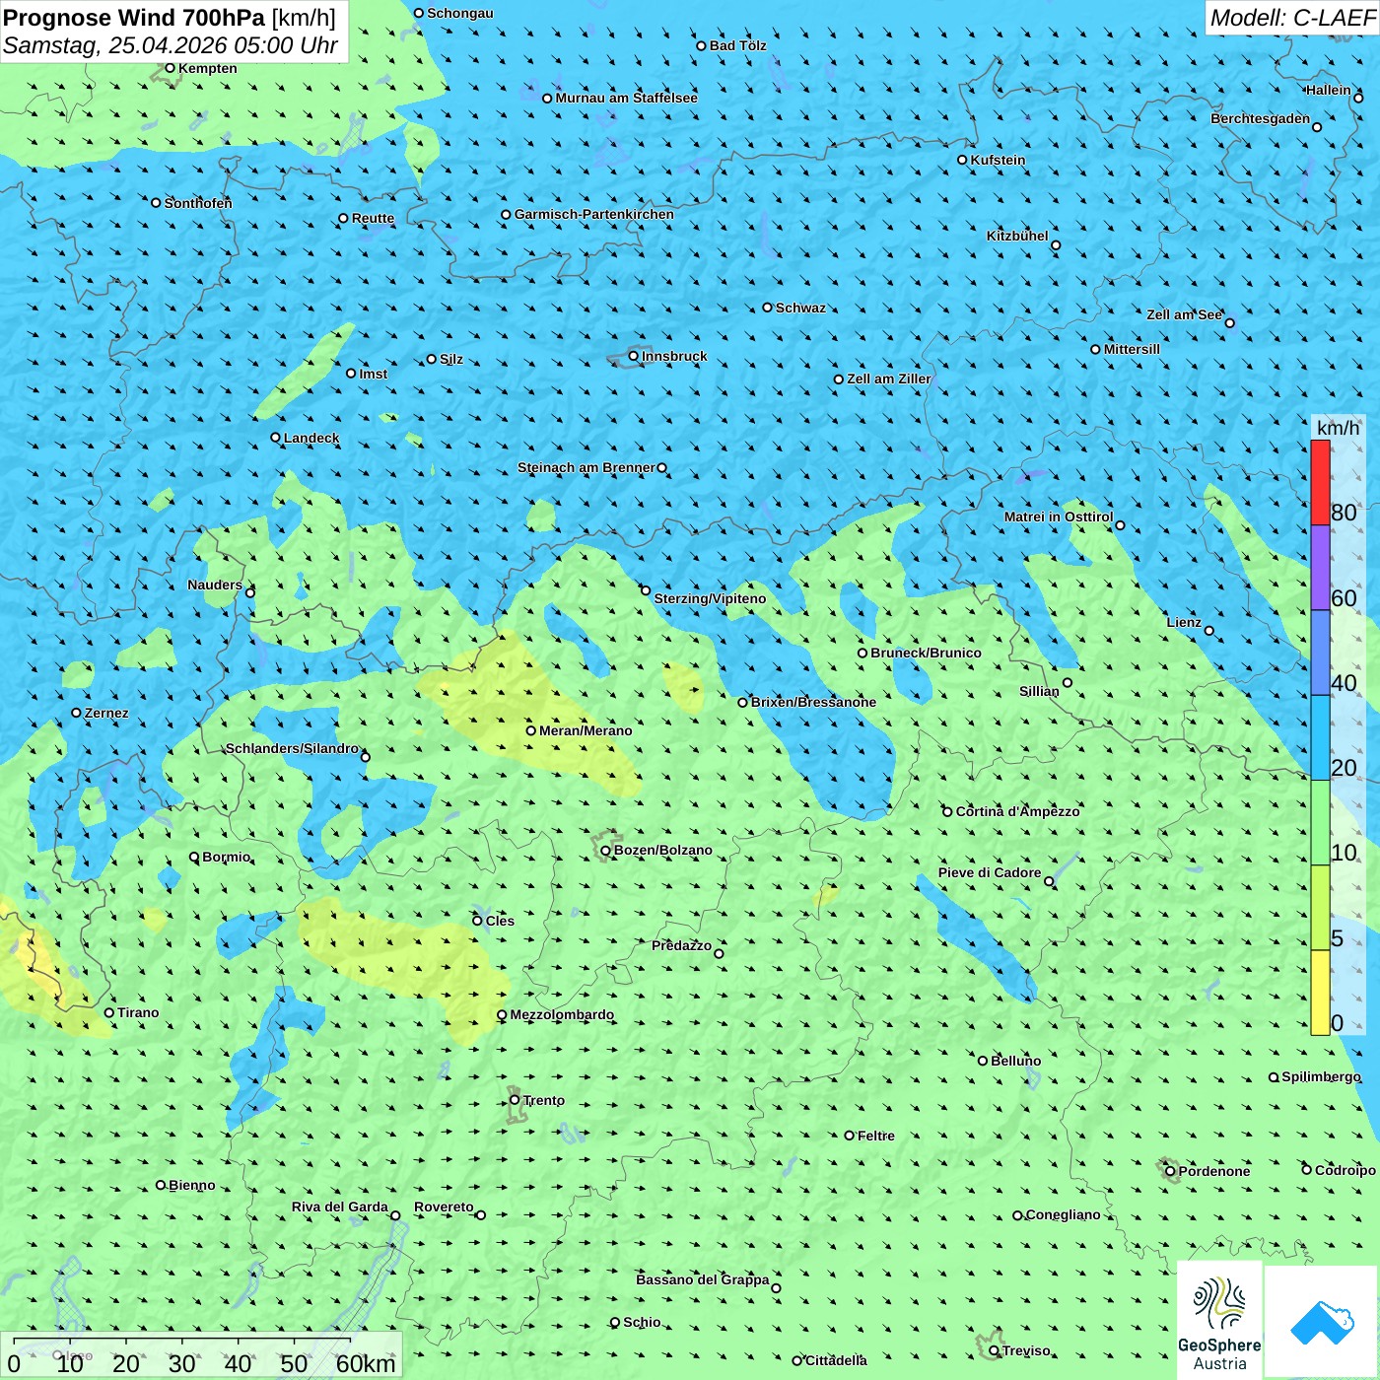Click the 'Kempten' label

pyautogui.click(x=208, y=68)
